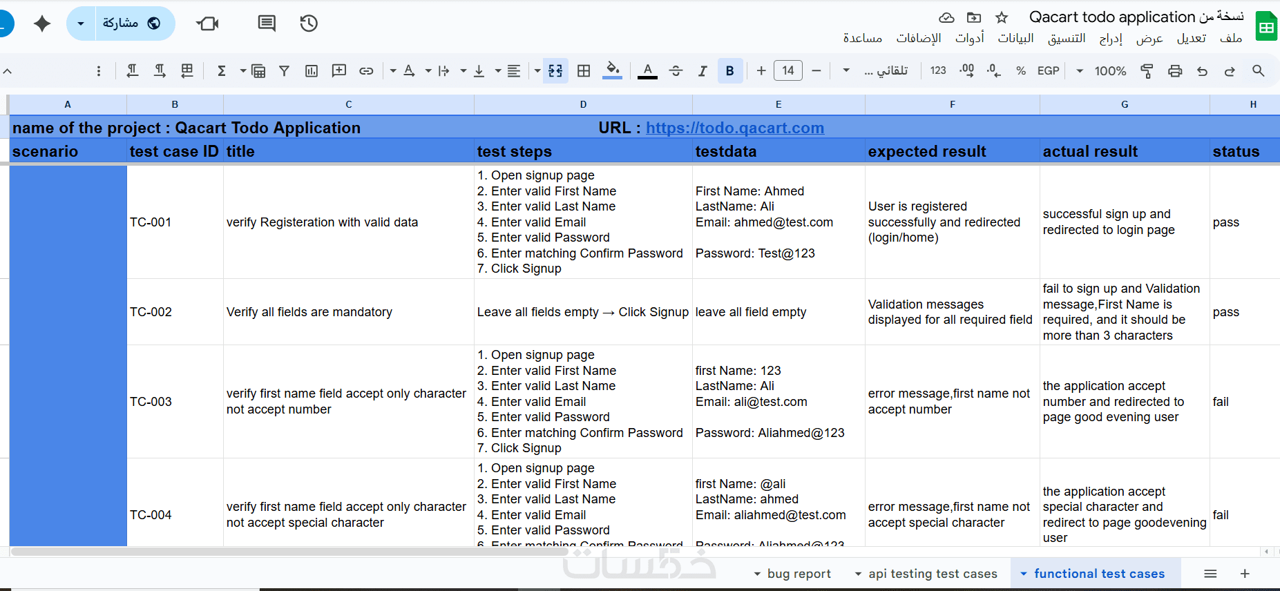
Task: Search the menus with magnifier icon
Action: point(1259,70)
